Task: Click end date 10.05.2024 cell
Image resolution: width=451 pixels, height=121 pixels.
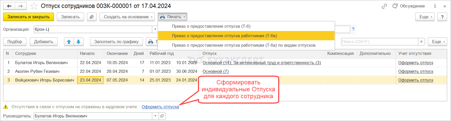Action: click(117, 63)
